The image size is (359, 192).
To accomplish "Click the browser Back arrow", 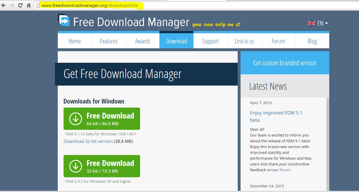I will click(x=3, y=5).
